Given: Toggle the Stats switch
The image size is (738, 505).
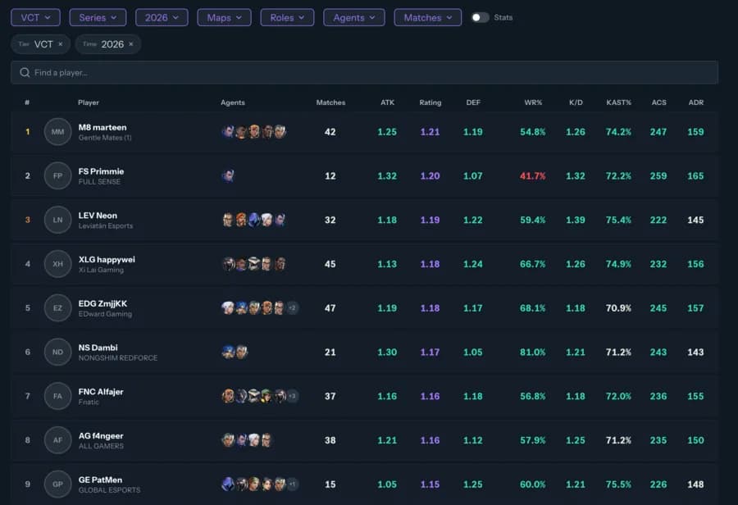Looking at the screenshot, I should tap(480, 17).
